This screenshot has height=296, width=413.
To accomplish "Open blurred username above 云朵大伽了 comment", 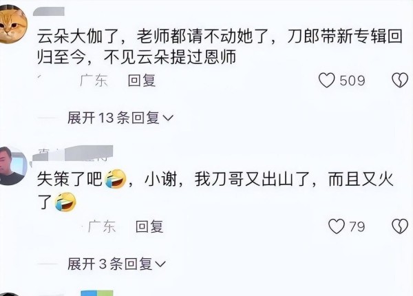I will (49, 11).
